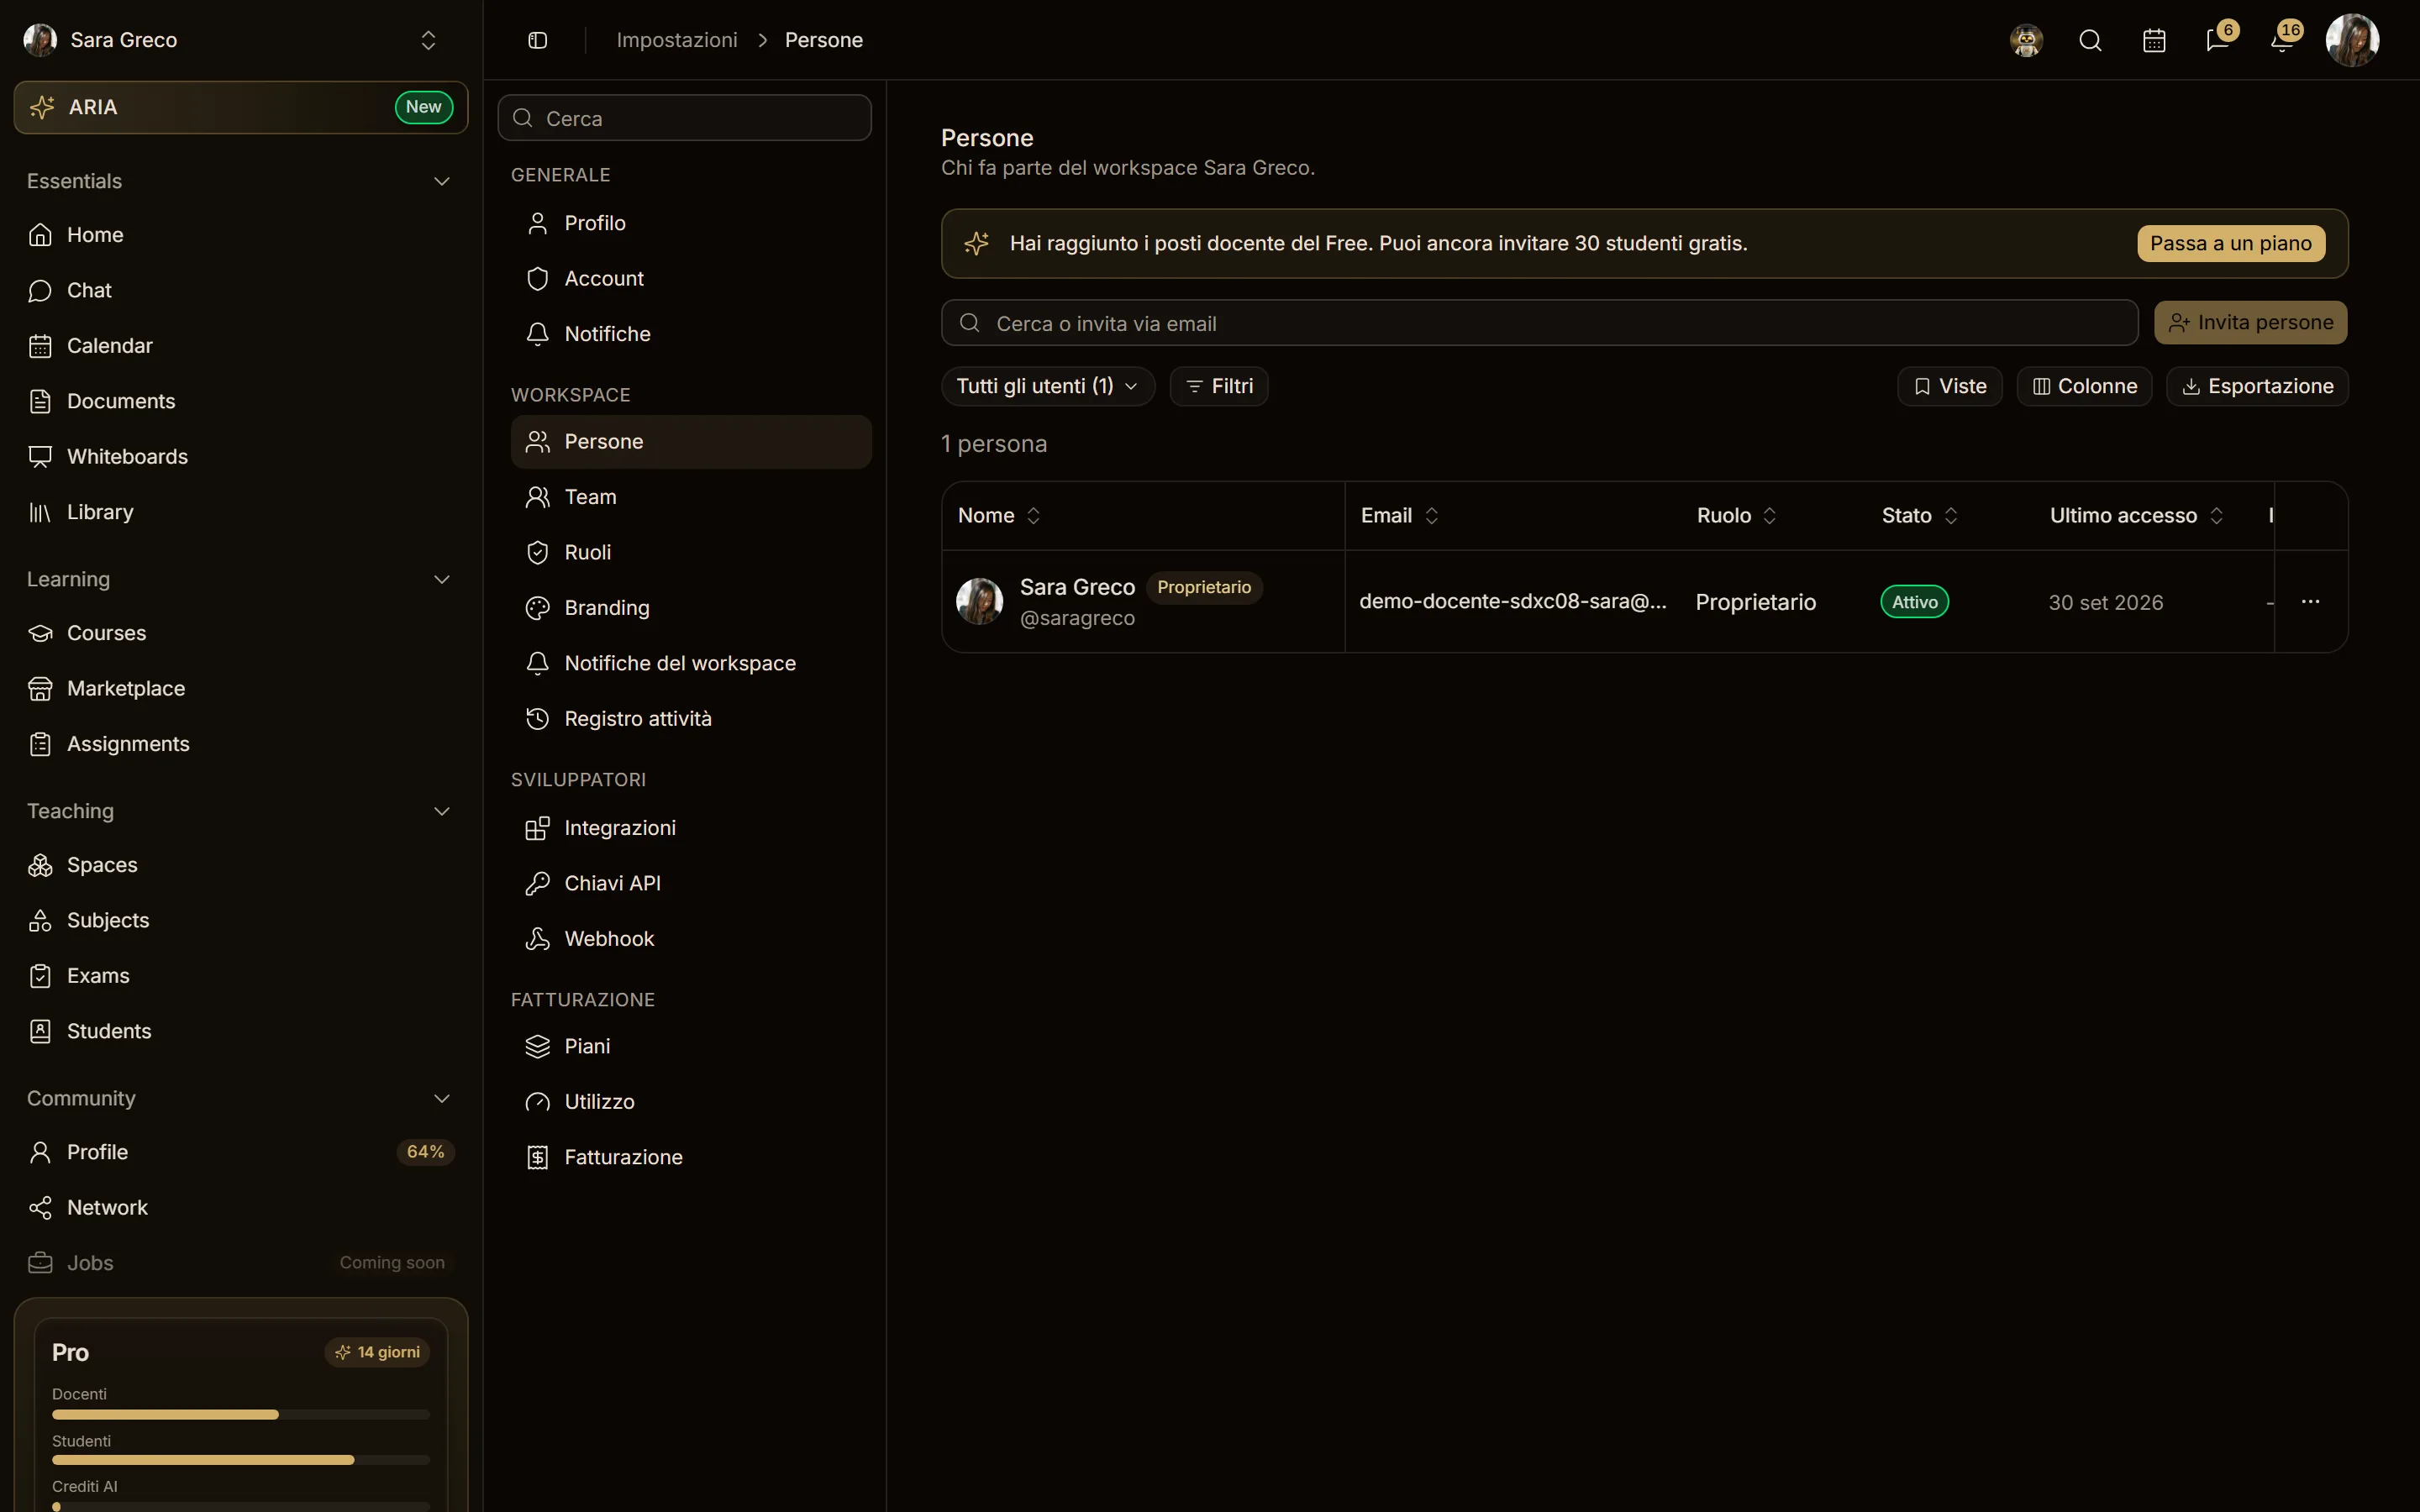Open Webhook settings
The width and height of the screenshot is (2420, 1512).
point(691,939)
